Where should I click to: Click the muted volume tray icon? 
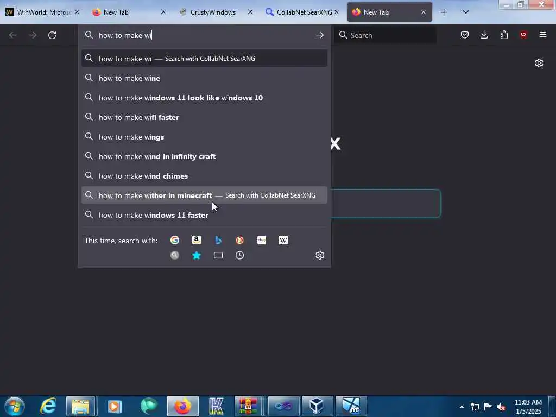[x=501, y=407]
